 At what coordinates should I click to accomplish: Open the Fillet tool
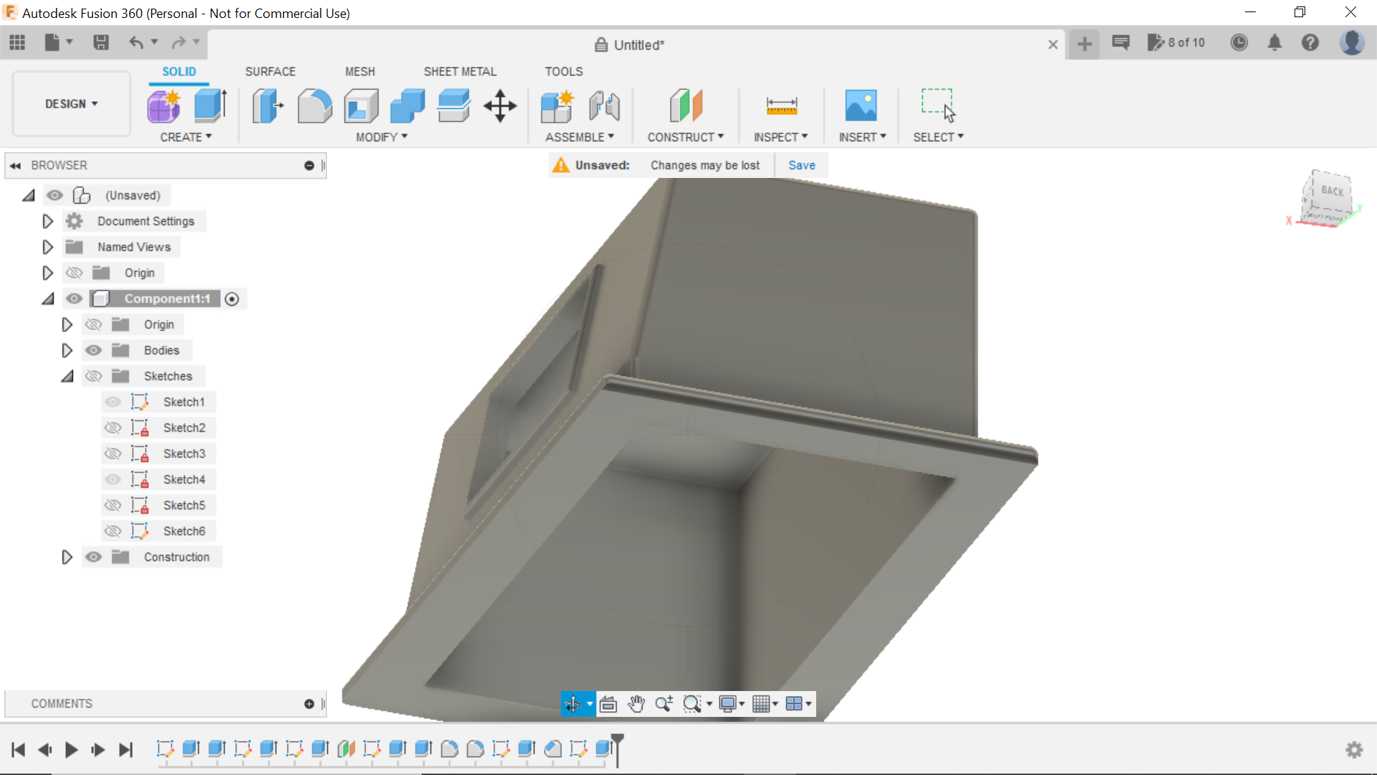pos(315,105)
